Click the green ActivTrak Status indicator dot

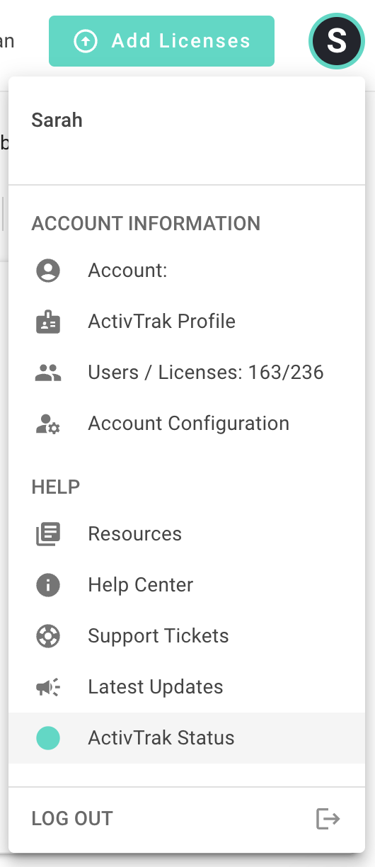(x=48, y=738)
